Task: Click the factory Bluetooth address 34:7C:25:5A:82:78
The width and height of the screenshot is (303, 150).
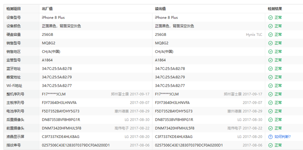Action: (x=57, y=69)
